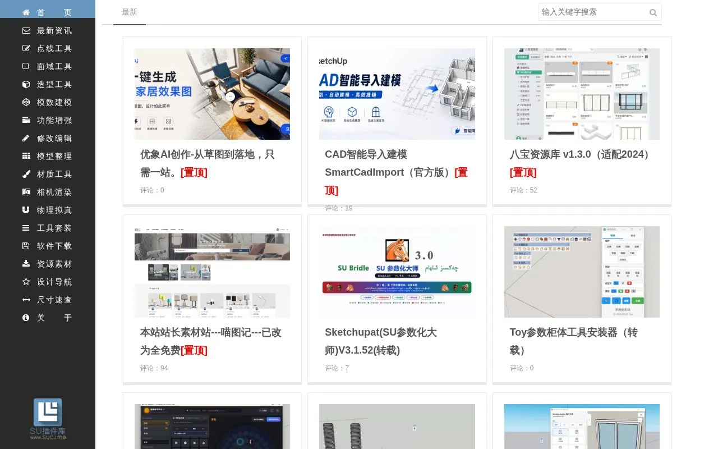This screenshot has width=718, height=449.
Task: Click the arrows icon for 尺寸速查
Action: [x=26, y=300]
